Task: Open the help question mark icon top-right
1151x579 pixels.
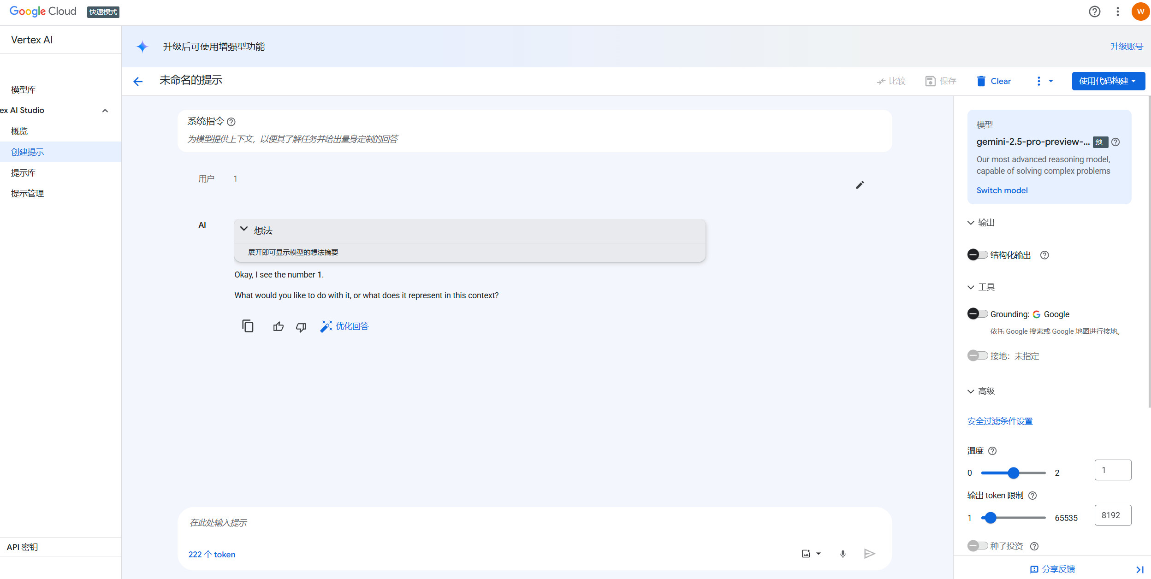Action: [1094, 12]
